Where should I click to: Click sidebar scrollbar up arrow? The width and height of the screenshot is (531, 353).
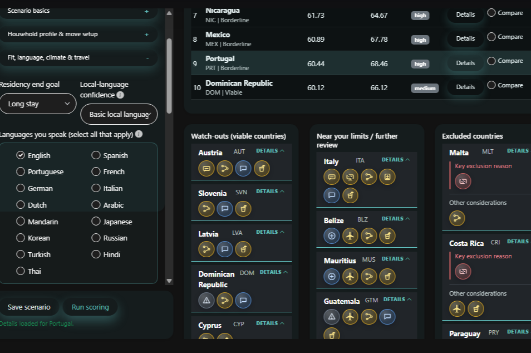(169, 13)
